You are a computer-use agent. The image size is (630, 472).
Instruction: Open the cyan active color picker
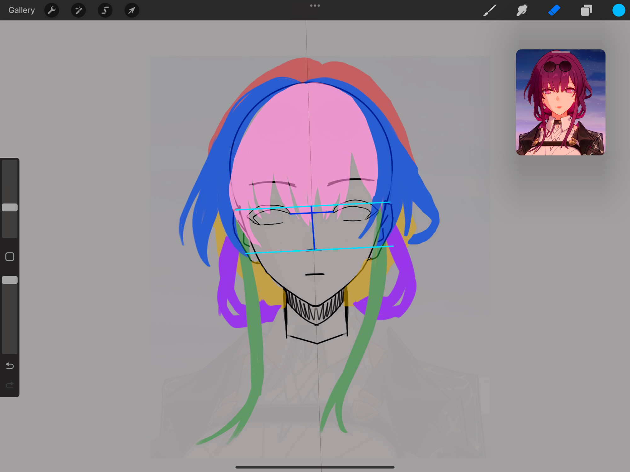(x=618, y=10)
